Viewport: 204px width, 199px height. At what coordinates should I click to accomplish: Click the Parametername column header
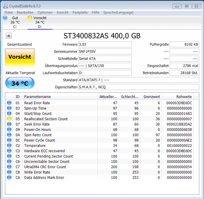click(60, 97)
